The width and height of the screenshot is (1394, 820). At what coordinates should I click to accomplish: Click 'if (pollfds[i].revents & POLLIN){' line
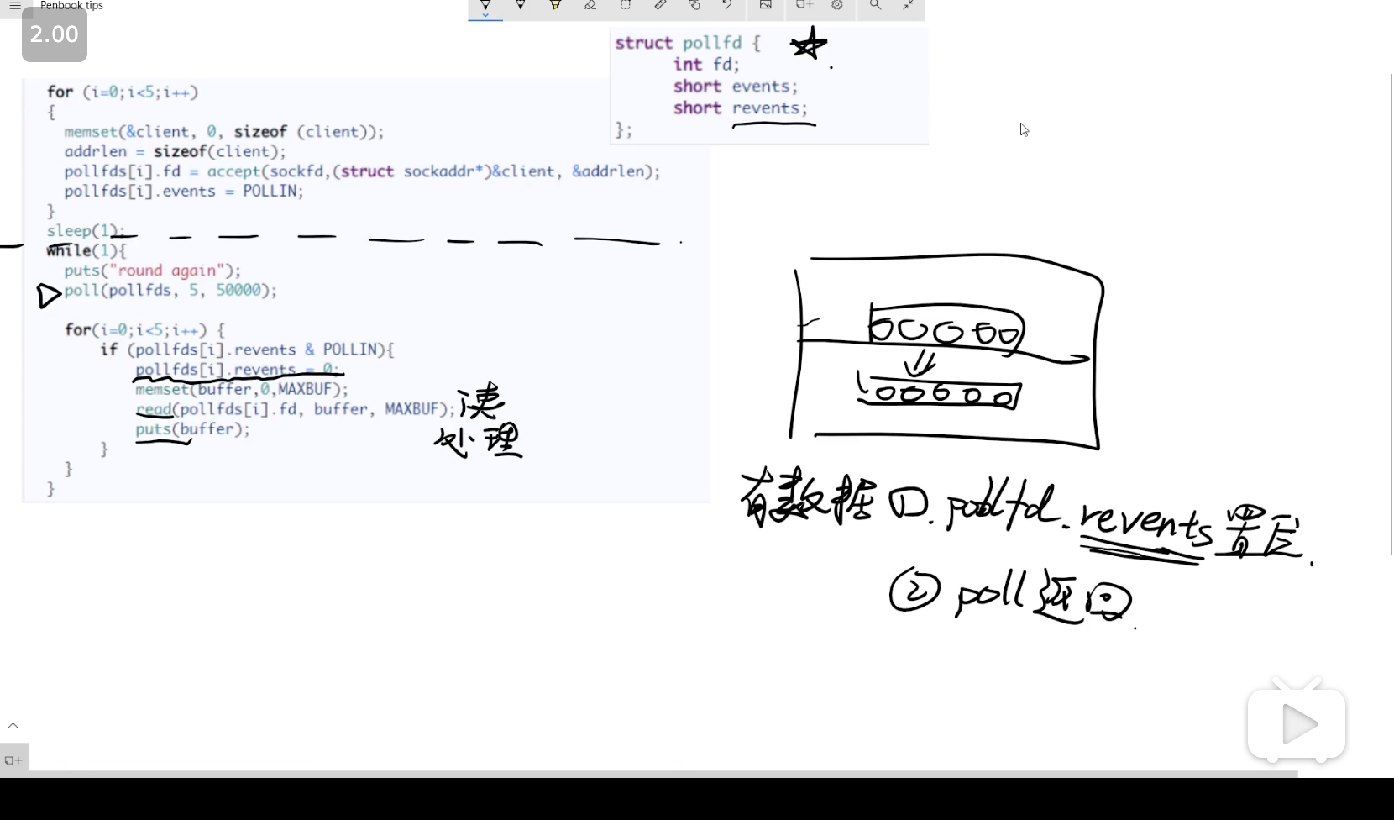pyautogui.click(x=247, y=350)
